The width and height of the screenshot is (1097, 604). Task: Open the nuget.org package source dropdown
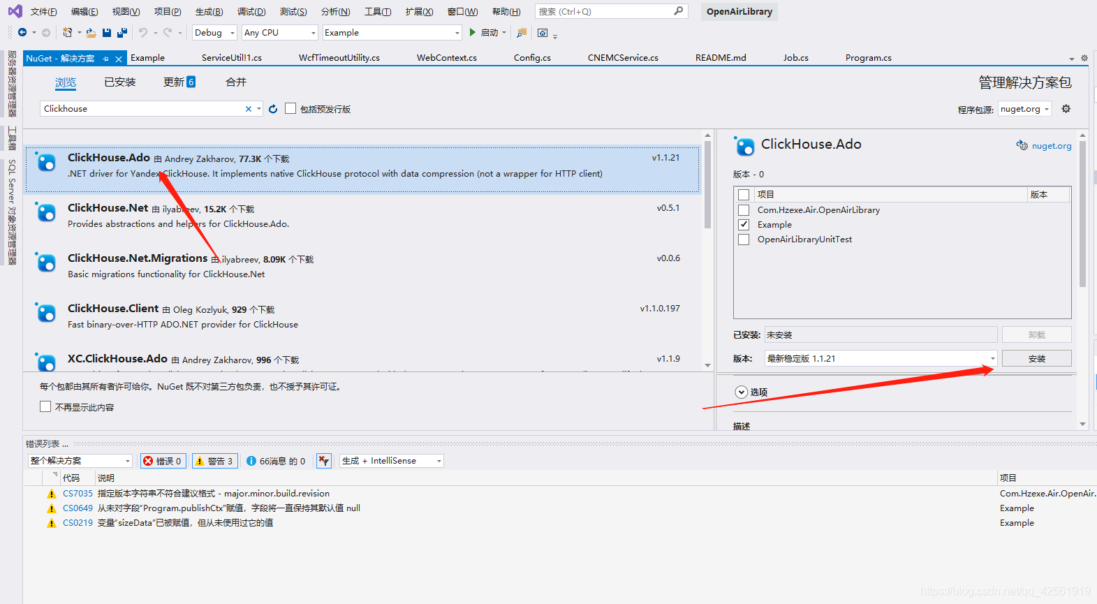pyautogui.click(x=1025, y=109)
